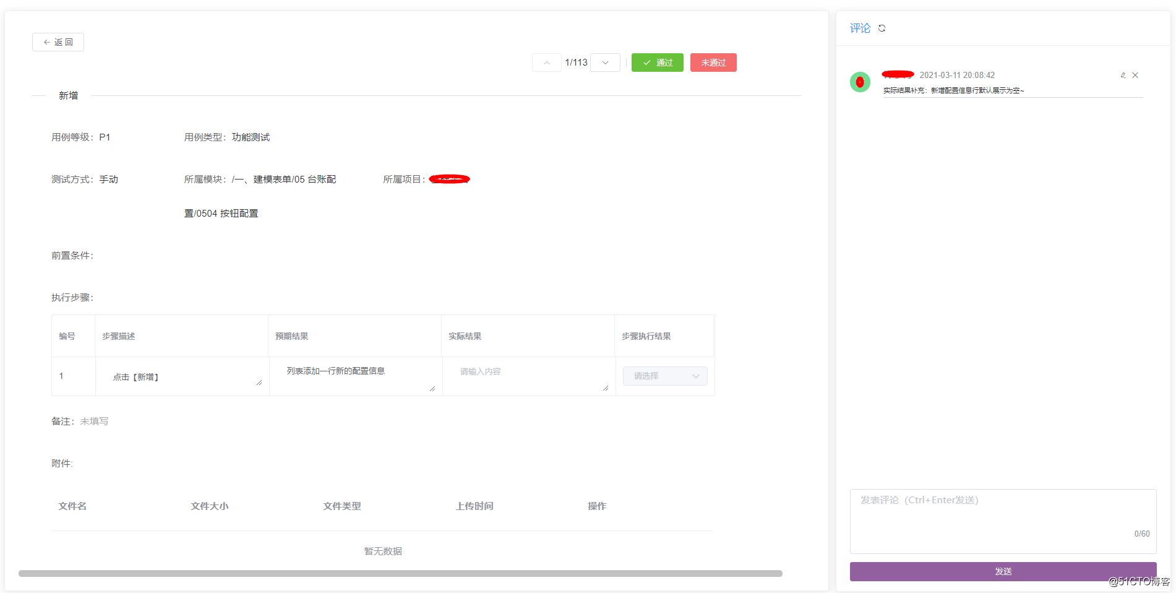Go to previous case with up chevron

[547, 63]
